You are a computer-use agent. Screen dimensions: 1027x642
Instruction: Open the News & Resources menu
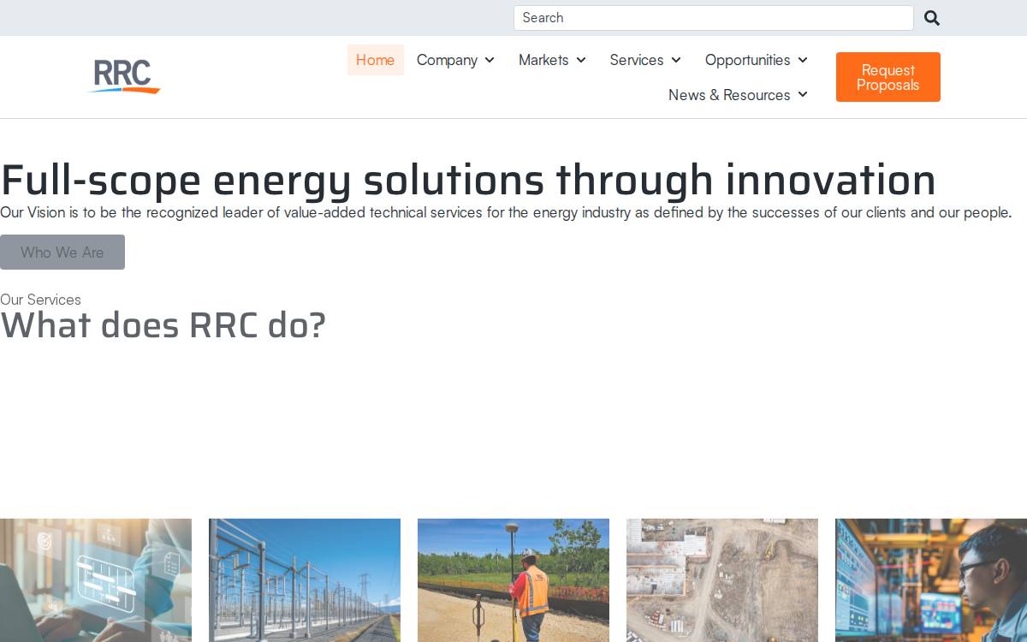point(738,95)
